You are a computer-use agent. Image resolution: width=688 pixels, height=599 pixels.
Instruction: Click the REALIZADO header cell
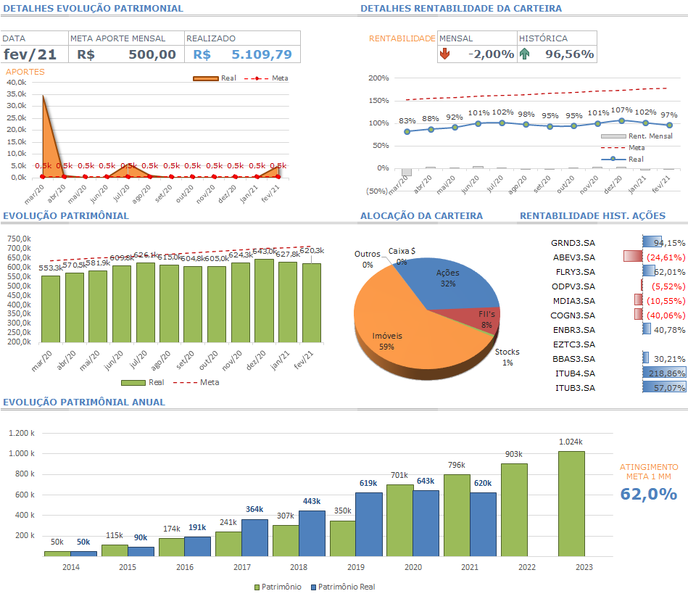pos(242,38)
